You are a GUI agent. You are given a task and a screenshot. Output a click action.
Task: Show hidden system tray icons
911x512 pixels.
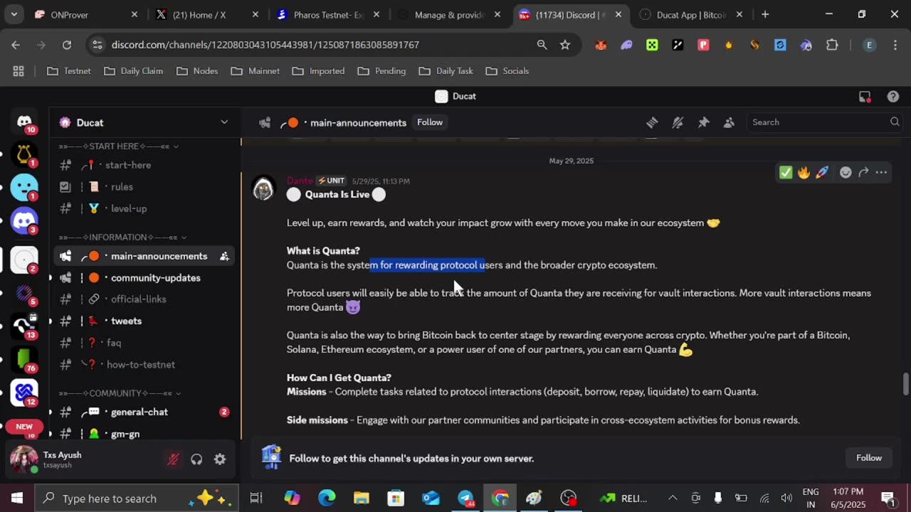coord(673,498)
